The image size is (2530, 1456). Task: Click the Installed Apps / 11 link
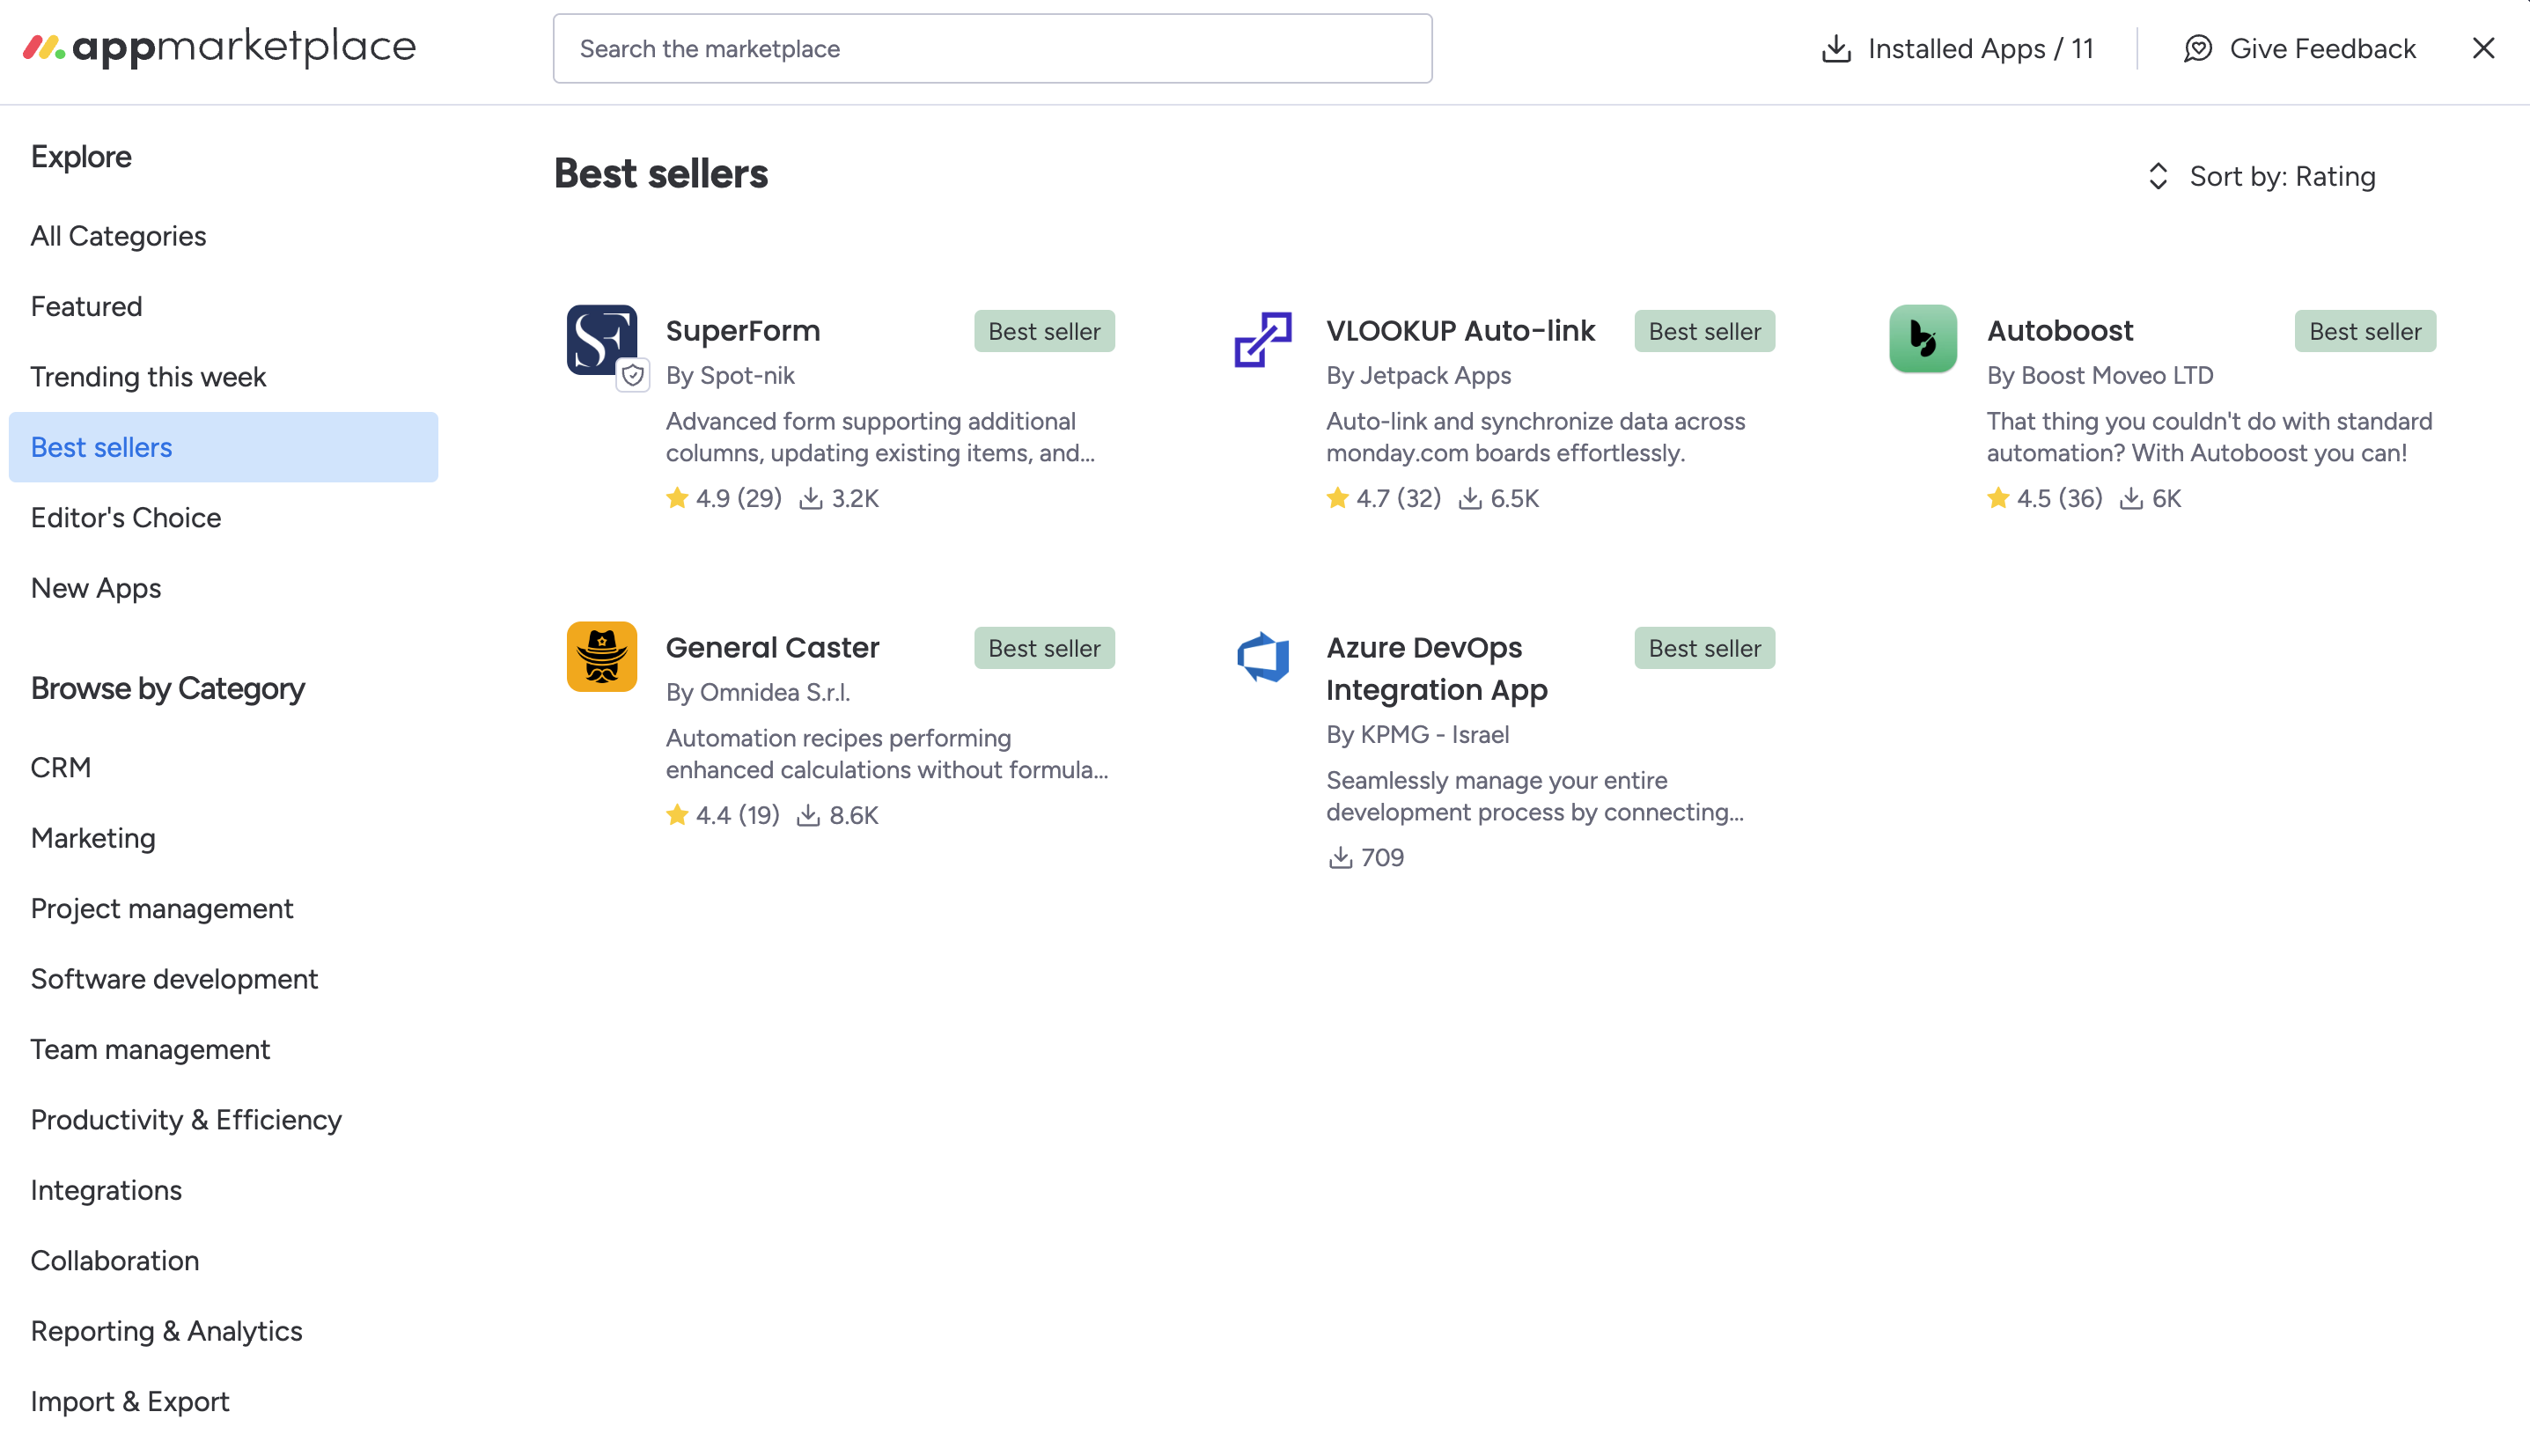(1980, 49)
